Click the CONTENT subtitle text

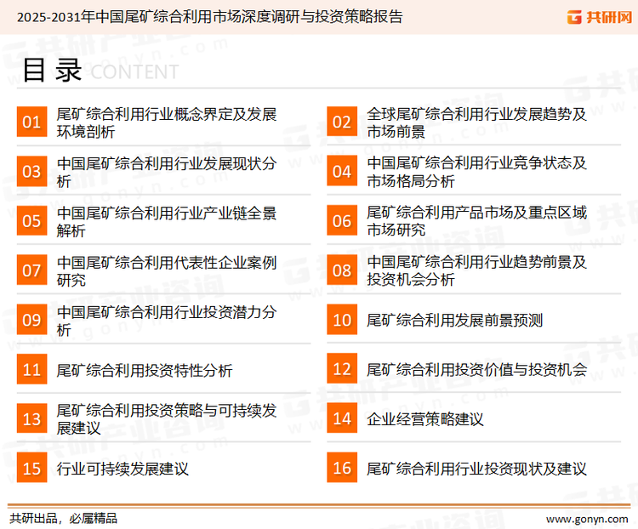[134, 72]
